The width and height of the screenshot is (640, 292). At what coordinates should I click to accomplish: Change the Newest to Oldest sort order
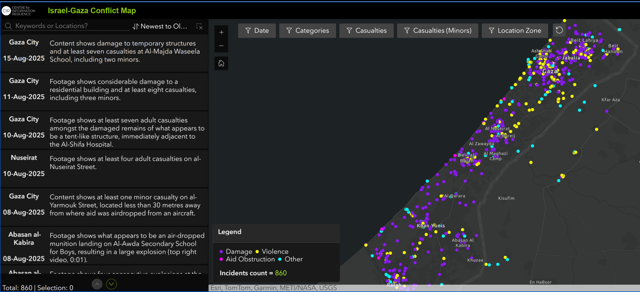(160, 26)
